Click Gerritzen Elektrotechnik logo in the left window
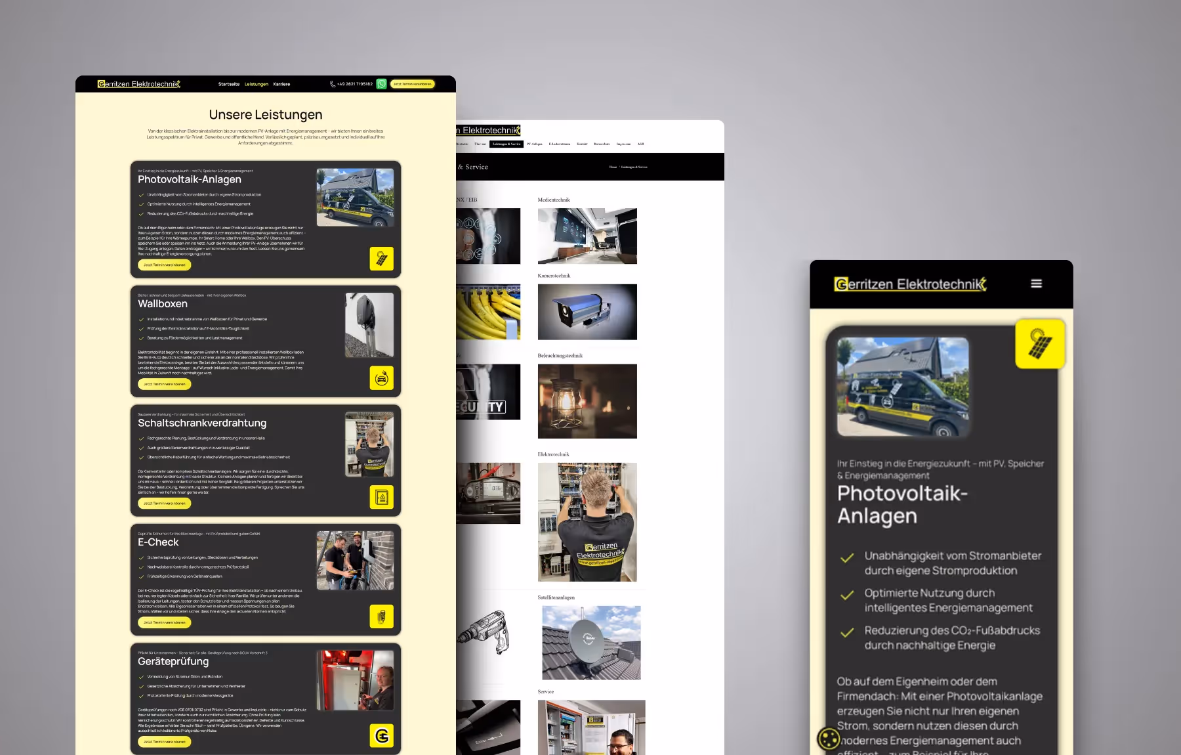Image resolution: width=1181 pixels, height=755 pixels. click(139, 84)
